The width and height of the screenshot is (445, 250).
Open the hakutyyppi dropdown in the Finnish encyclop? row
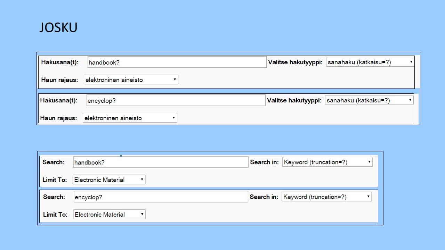point(369,100)
